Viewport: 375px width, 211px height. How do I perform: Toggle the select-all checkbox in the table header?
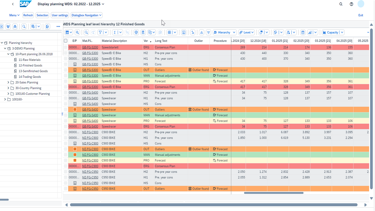66,41
